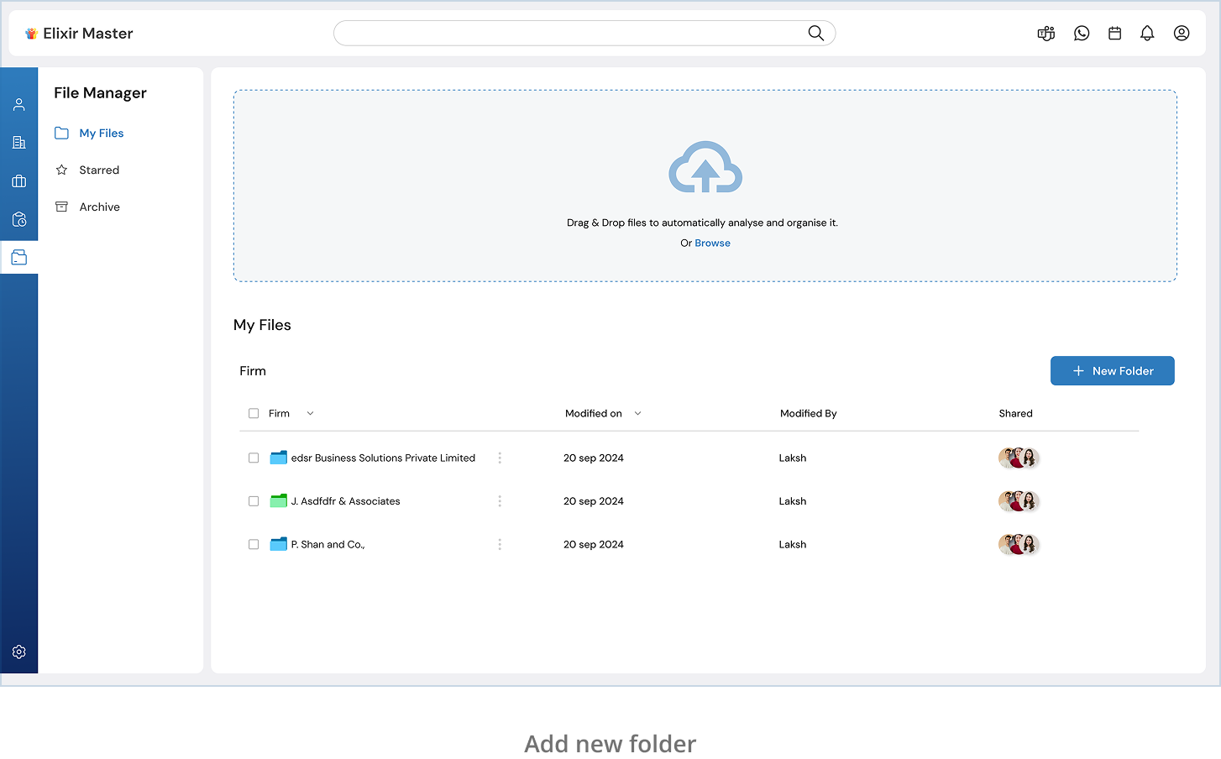The image size is (1221, 759).
Task: Click Laksh in edsr Business Solutions row
Action: 792,458
